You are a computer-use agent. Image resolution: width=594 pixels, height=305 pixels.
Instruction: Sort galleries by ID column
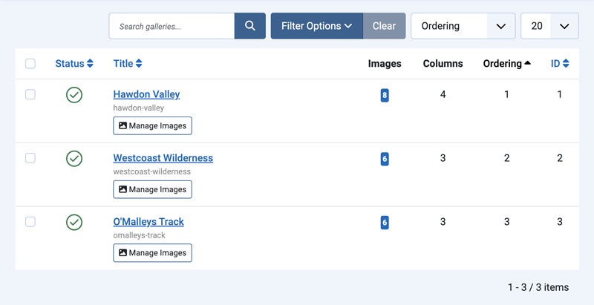(560, 64)
